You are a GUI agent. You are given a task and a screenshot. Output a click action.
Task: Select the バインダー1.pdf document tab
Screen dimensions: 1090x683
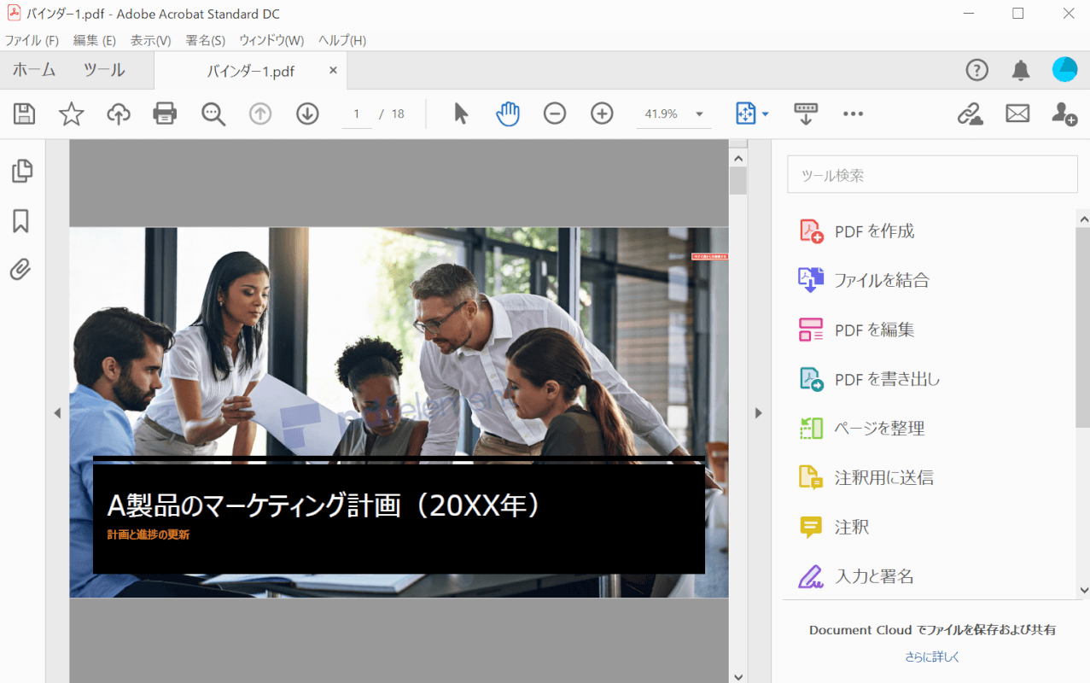point(250,72)
